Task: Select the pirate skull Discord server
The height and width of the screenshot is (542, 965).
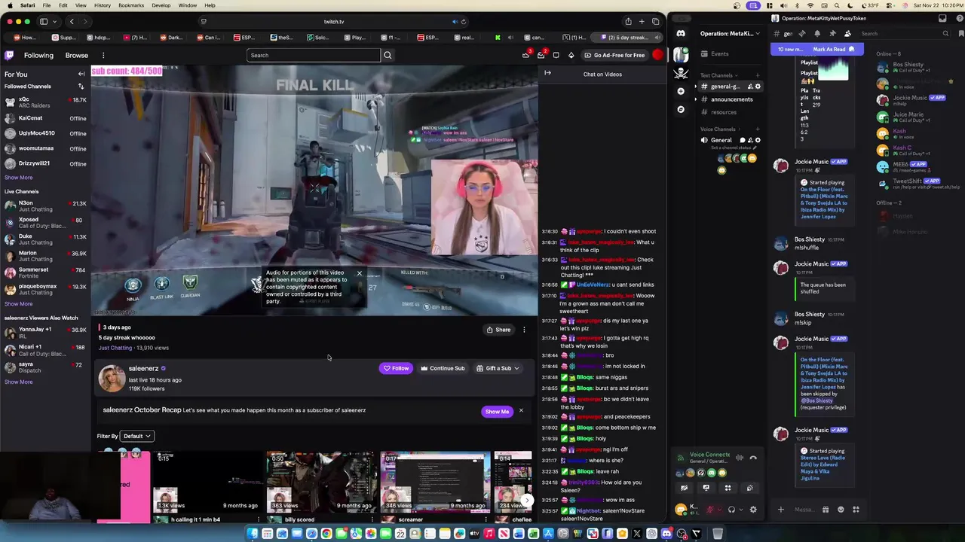Action: (x=681, y=73)
